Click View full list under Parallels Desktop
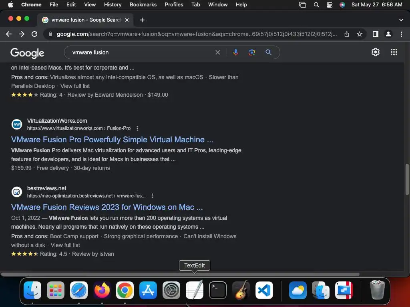Image resolution: width=410 pixels, height=307 pixels. click(x=75, y=86)
